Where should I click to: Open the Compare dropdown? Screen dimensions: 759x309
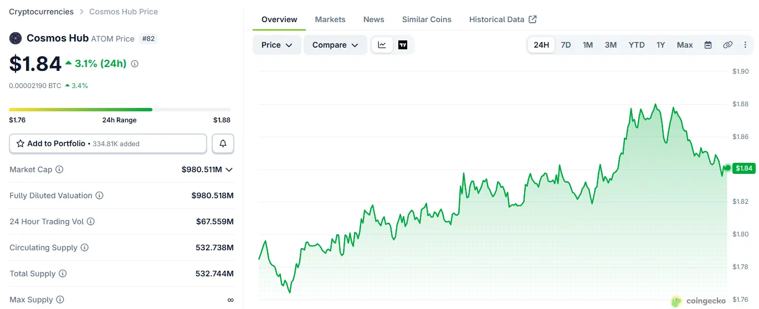point(335,45)
